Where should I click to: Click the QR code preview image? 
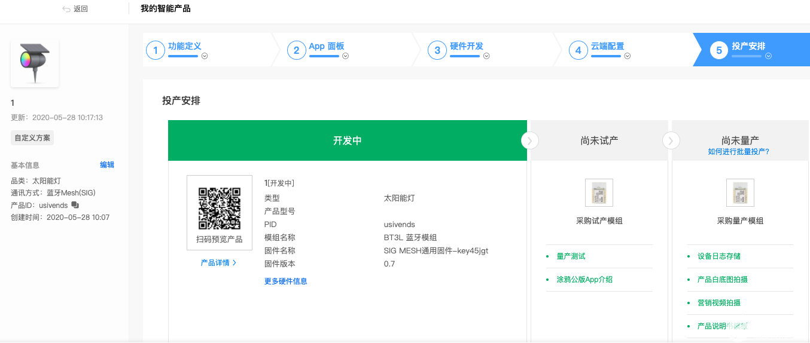click(220, 209)
